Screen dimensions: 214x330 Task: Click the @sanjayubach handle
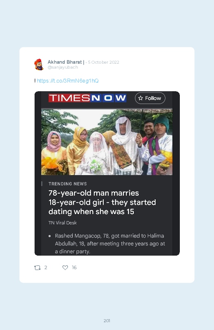pos(63,67)
